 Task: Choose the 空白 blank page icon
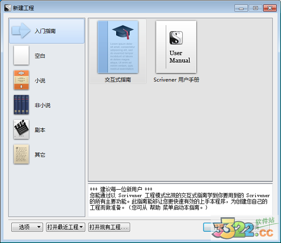(21, 56)
